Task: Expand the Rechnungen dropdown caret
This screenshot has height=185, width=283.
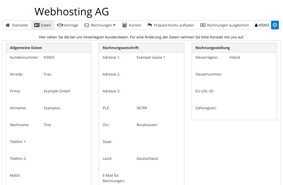Action: pyautogui.click(x=114, y=25)
